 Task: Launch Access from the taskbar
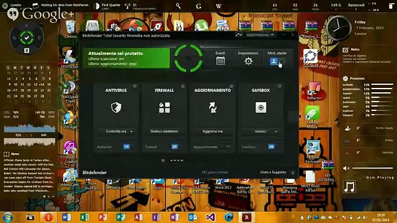[x=138, y=217]
